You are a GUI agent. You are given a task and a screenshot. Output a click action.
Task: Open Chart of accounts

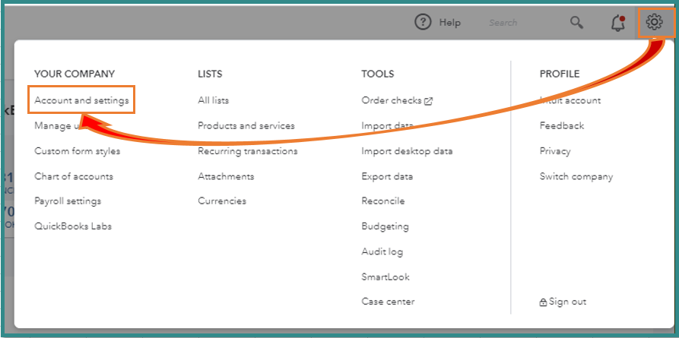[x=74, y=176]
